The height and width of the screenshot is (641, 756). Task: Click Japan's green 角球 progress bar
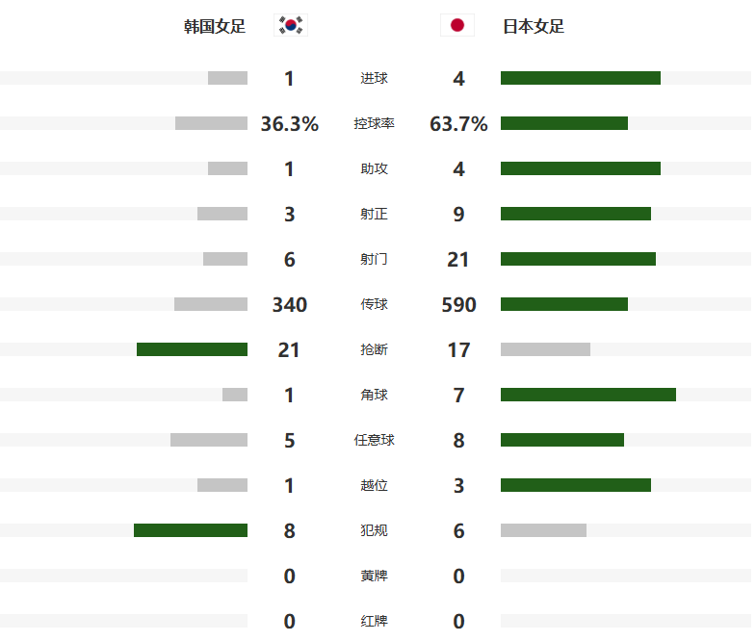[587, 395]
